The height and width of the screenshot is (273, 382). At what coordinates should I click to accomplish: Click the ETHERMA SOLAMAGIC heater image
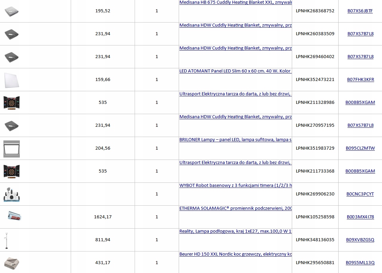(12, 217)
